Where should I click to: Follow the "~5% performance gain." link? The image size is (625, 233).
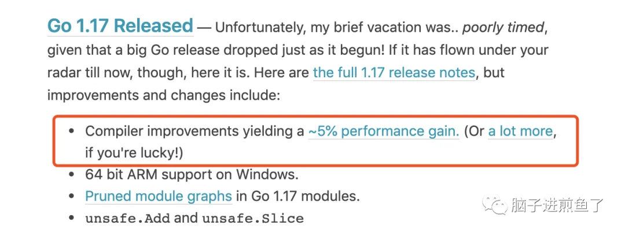point(384,131)
